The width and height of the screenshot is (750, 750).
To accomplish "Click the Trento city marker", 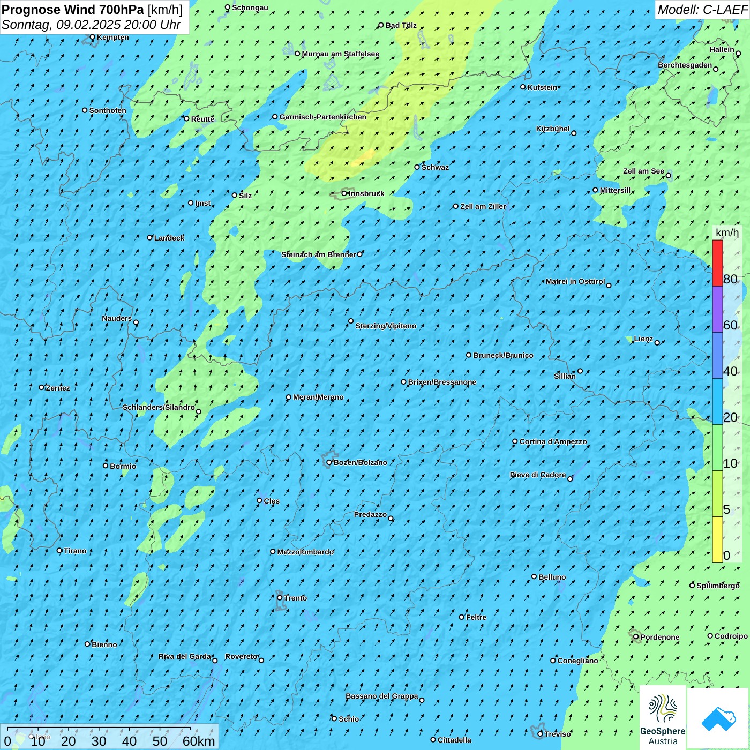I will click(280, 598).
